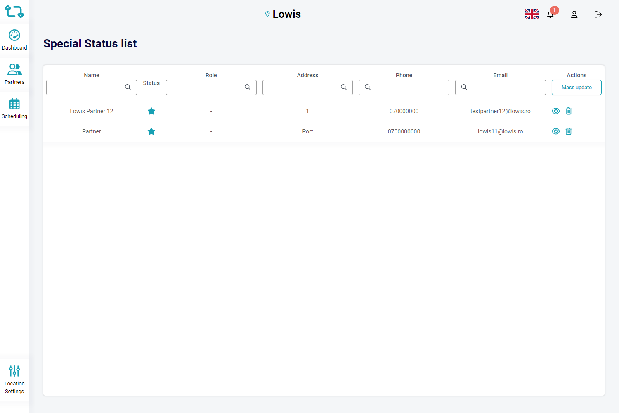The width and height of the screenshot is (619, 413).
Task: Click the logout icon
Action: [598, 14]
